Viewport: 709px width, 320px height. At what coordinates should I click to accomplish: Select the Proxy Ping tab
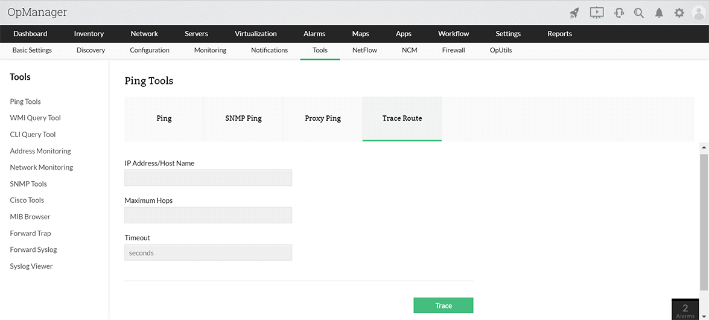point(323,118)
